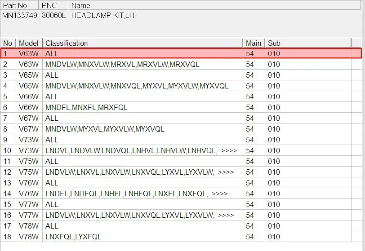
Task: Select row 15 model V77W
Action: pyautogui.click(x=29, y=204)
